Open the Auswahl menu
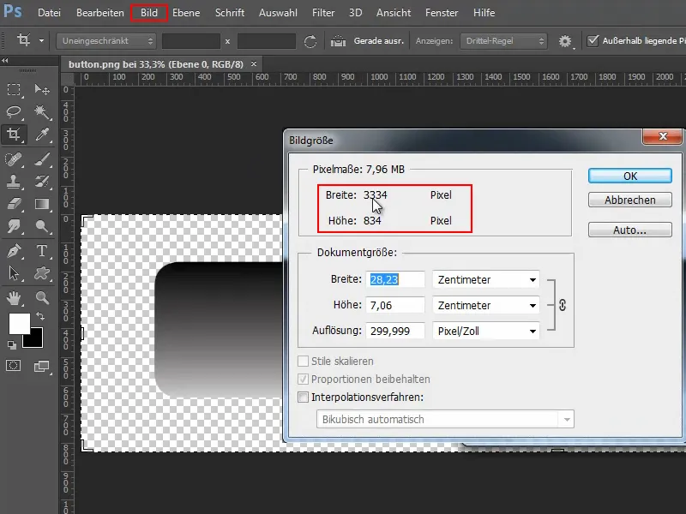This screenshot has height=514, width=686. (x=278, y=13)
